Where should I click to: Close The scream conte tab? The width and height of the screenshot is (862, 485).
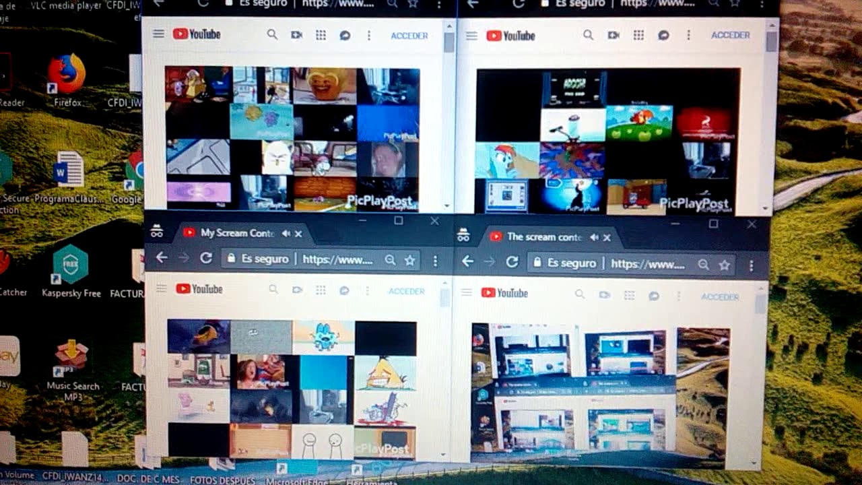point(607,237)
